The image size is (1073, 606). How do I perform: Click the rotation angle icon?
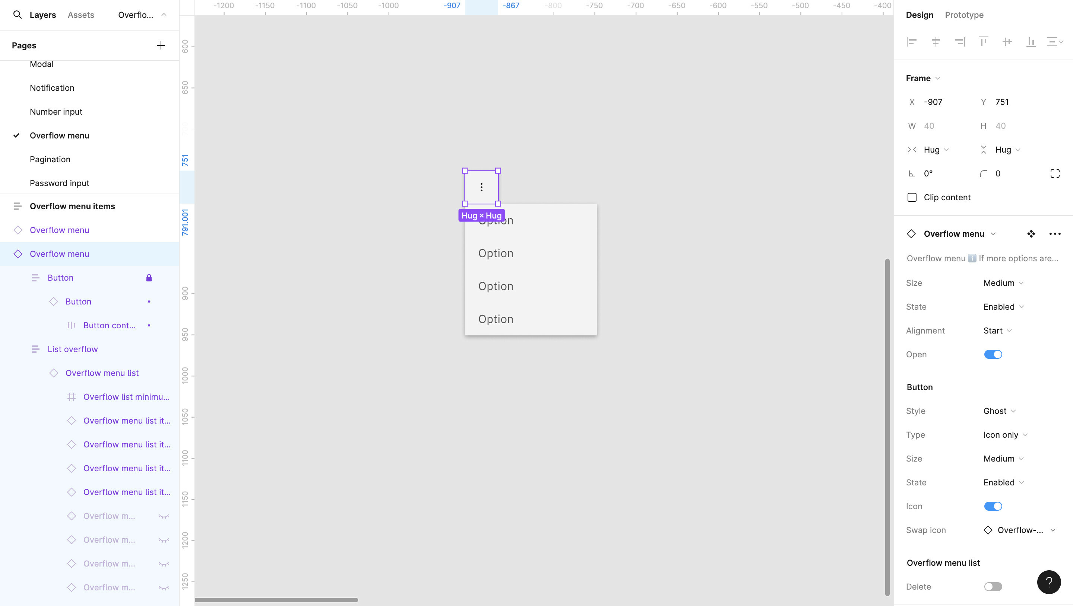tap(912, 173)
